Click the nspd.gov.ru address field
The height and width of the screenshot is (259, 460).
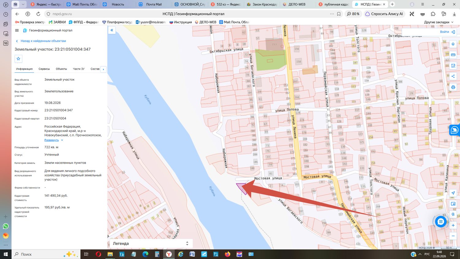62,14
